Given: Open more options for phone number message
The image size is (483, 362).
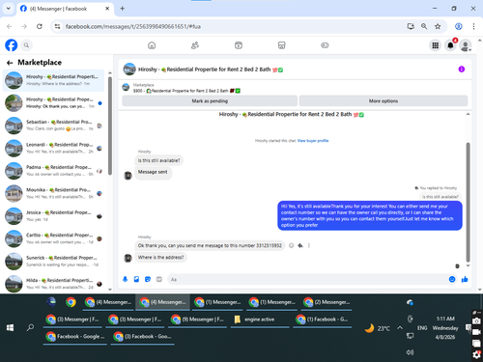Looking at the screenshot, I should (309, 245).
